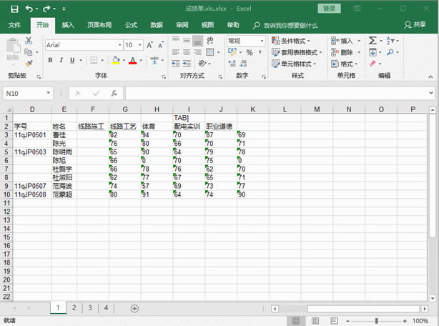The width and height of the screenshot is (439, 326).
Task: Toggle italic formatting
Action: coord(62,61)
